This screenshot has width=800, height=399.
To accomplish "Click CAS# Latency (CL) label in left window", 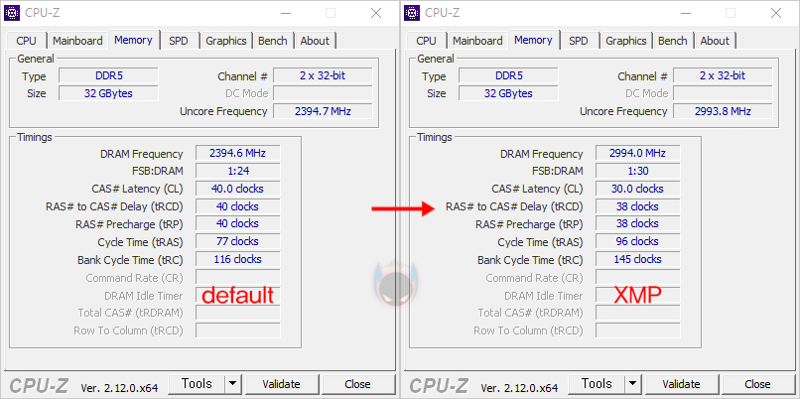I will click(x=137, y=189).
